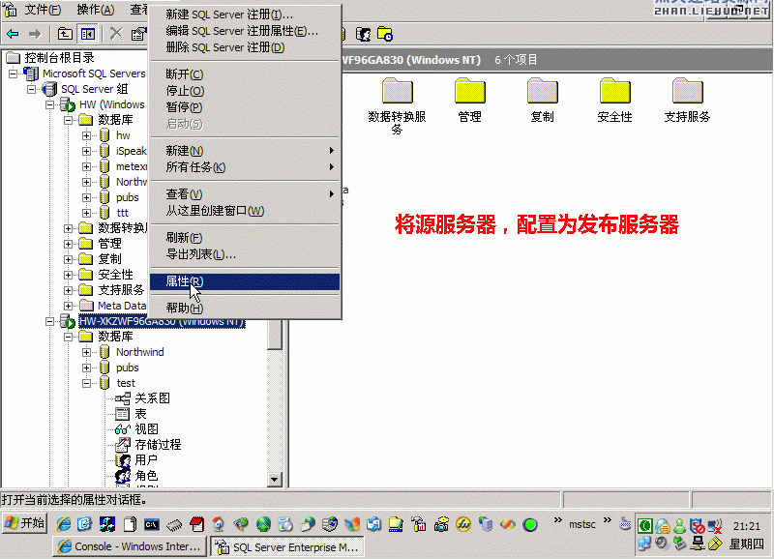Viewport: 774px width, 559px height.
Task: Choose 刷新(F) in the context menu
Action: point(245,238)
